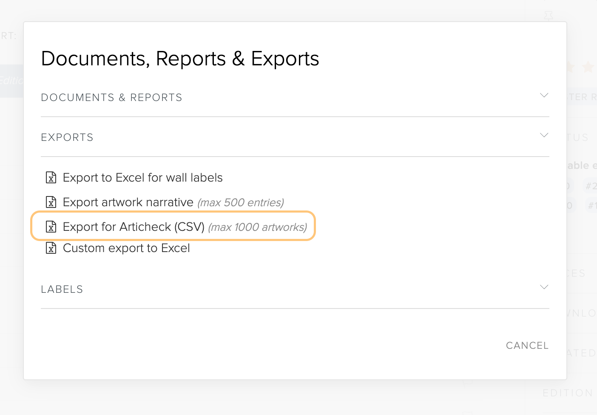Choose Export artwork narrative option

pyautogui.click(x=128, y=202)
